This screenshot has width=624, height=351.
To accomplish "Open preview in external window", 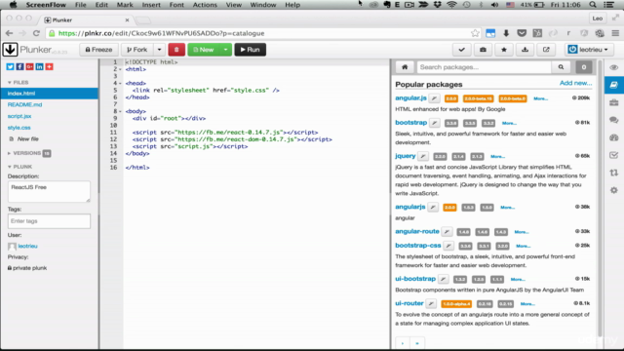I will point(546,50).
